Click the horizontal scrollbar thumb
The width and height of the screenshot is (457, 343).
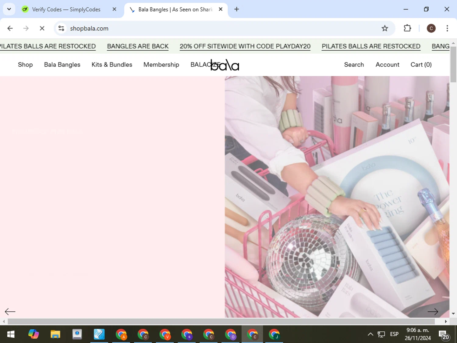(x=221, y=321)
